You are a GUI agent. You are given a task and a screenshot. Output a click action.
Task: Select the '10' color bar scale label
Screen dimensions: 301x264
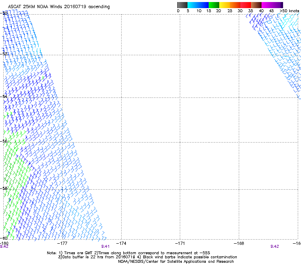click(x=199, y=11)
